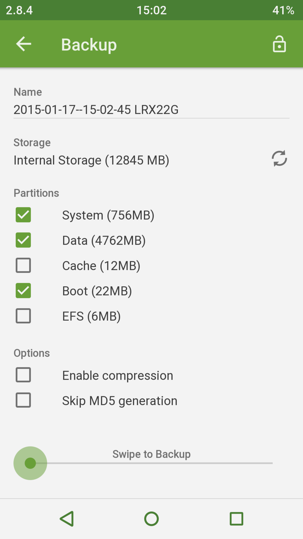The width and height of the screenshot is (303, 539).
Task: Click the Swipe to Backup slider handle
Action: tap(30, 463)
